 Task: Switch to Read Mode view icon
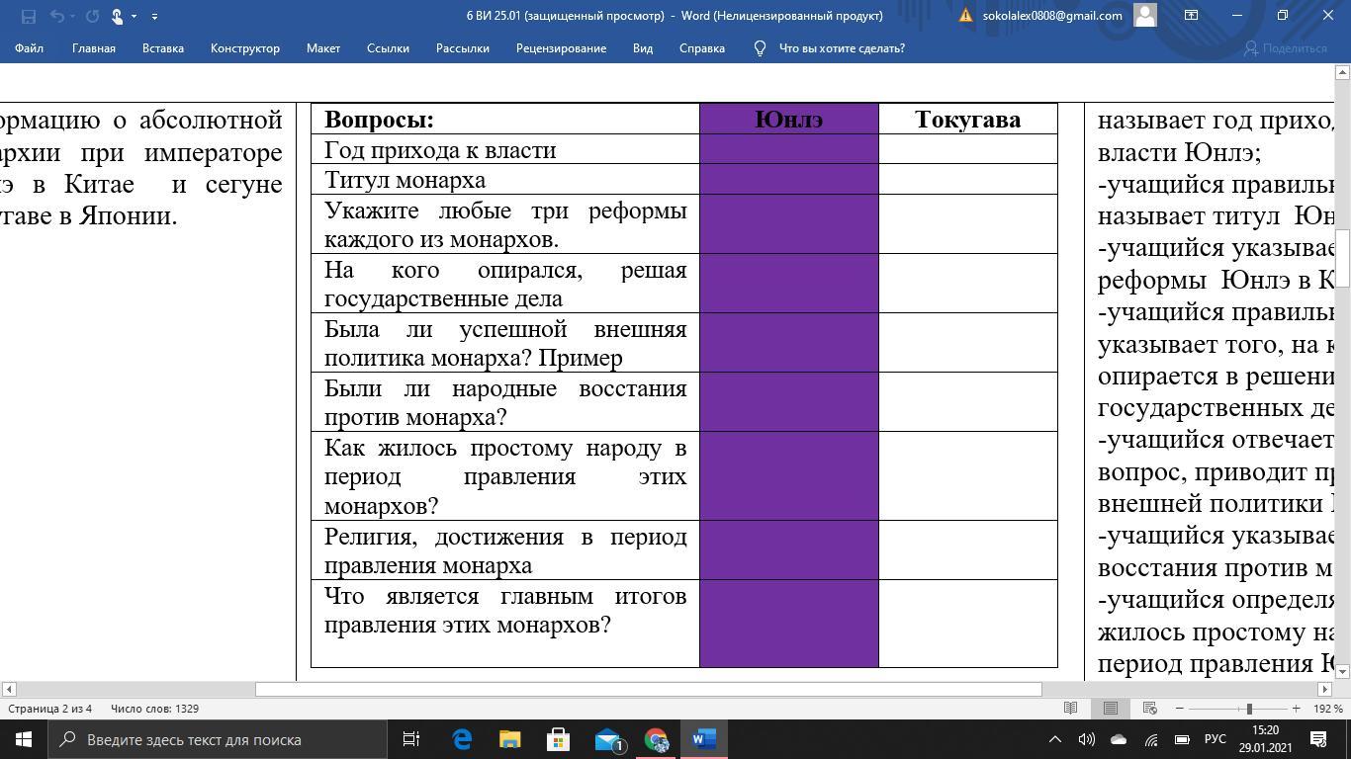tap(1070, 709)
